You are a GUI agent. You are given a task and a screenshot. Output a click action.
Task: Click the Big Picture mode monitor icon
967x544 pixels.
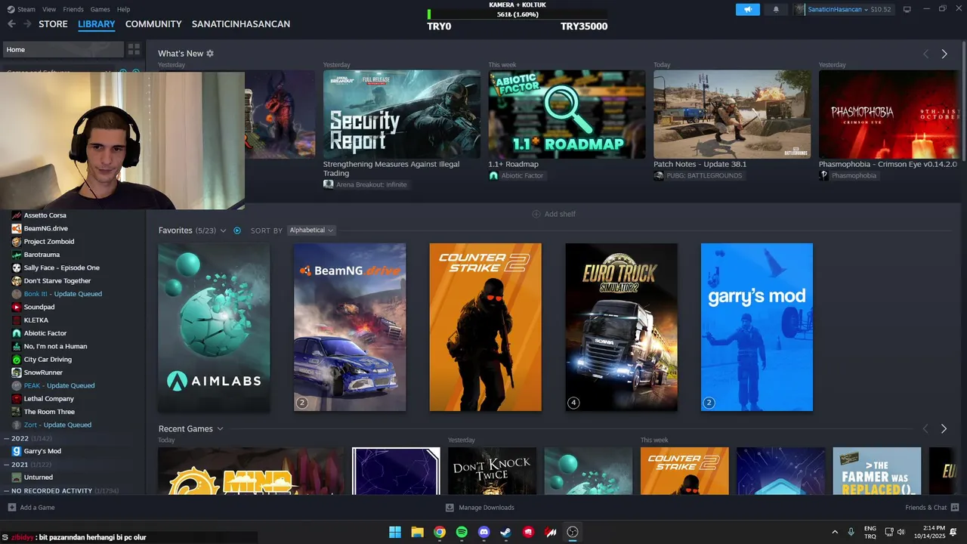(x=907, y=10)
